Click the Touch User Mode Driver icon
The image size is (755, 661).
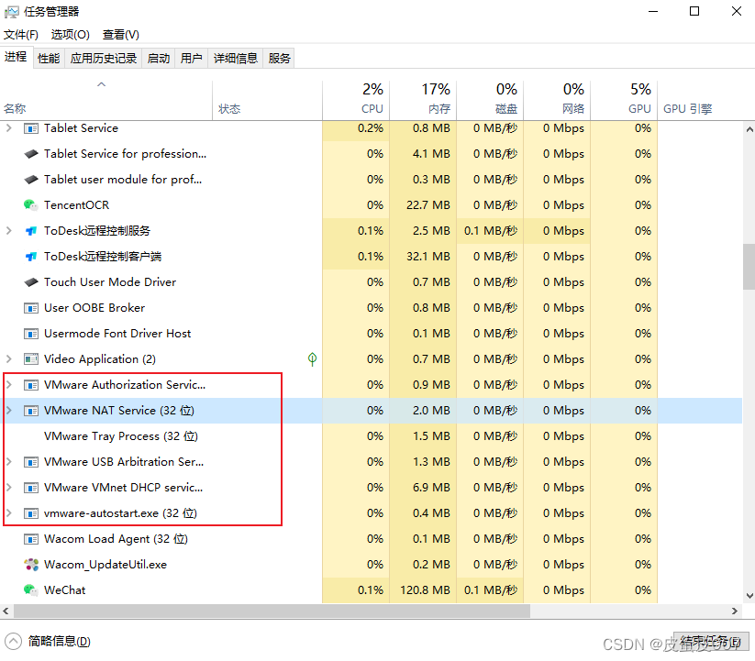point(31,282)
